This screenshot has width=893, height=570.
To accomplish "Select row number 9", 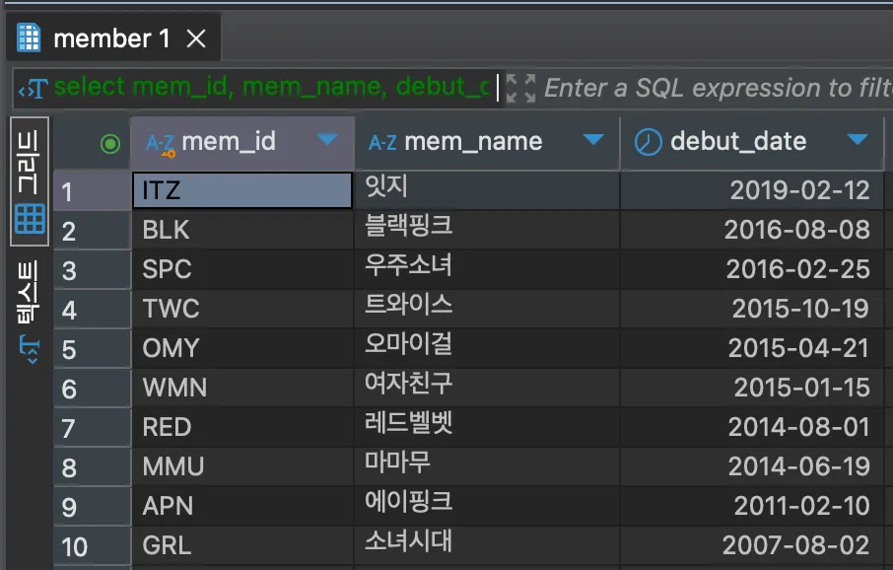I will 93,507.
